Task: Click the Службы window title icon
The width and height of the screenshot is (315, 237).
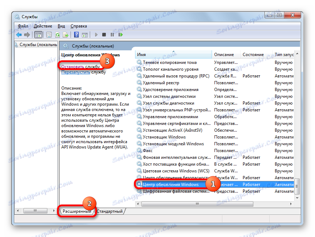Action: [17, 17]
